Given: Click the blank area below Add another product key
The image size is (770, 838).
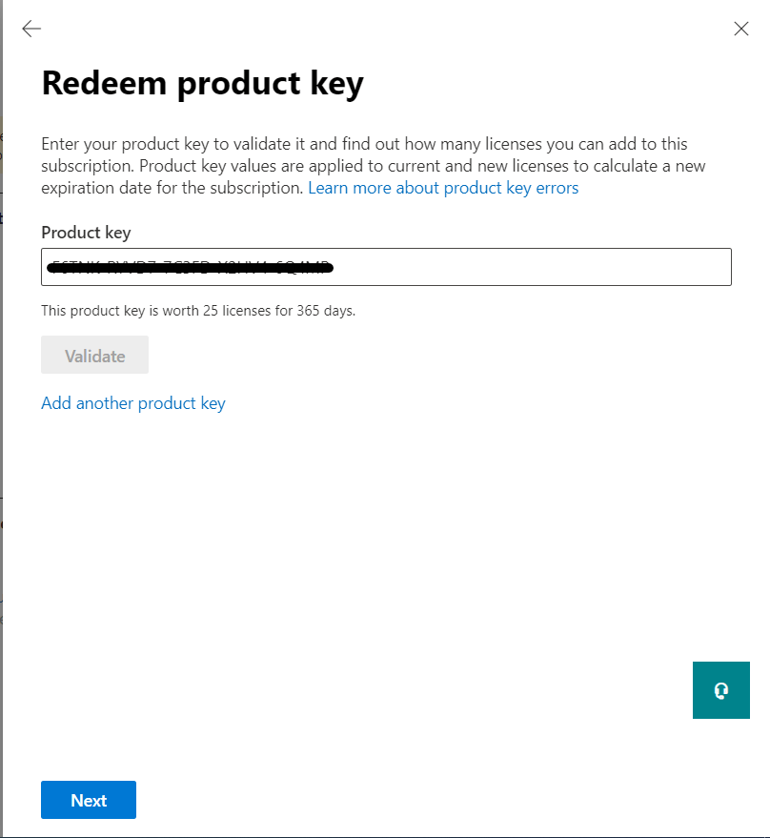Looking at the screenshot, I should pos(375,535).
